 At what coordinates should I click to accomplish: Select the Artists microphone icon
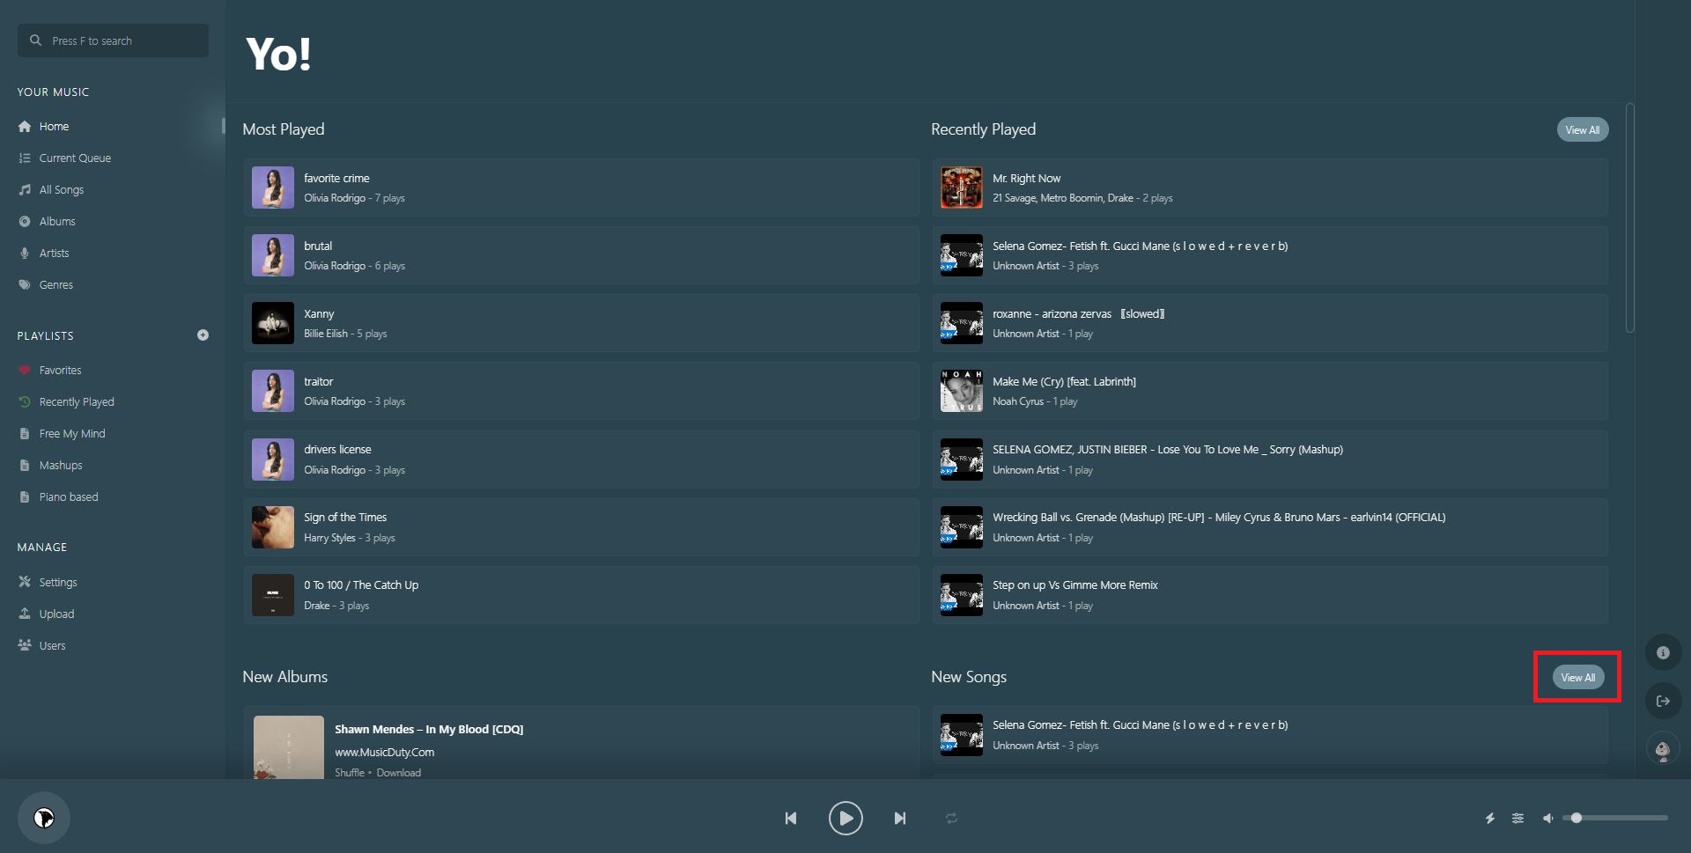tap(26, 253)
